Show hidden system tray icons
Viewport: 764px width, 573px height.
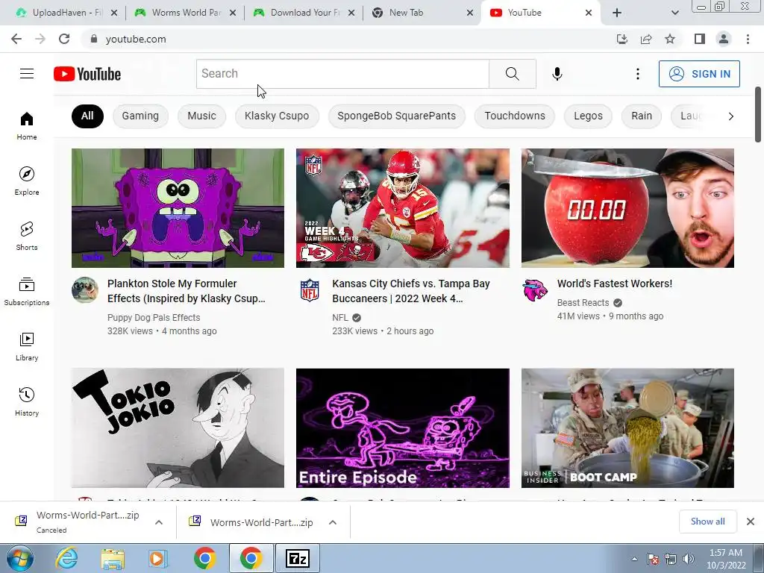coord(634,559)
